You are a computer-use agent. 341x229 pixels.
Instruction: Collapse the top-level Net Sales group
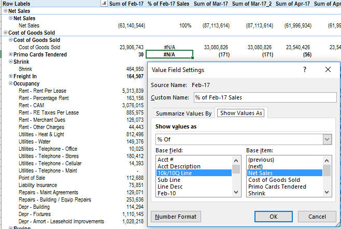[x=5, y=11]
